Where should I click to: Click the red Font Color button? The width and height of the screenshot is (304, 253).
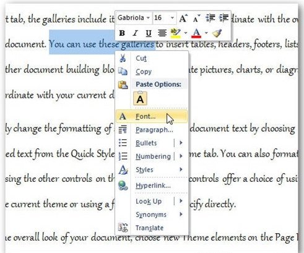click(196, 33)
